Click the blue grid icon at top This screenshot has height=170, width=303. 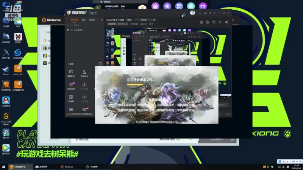click(x=179, y=6)
